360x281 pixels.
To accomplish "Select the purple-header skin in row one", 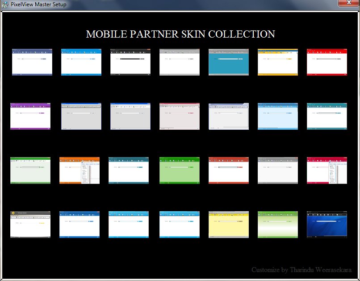I will tap(32, 61).
